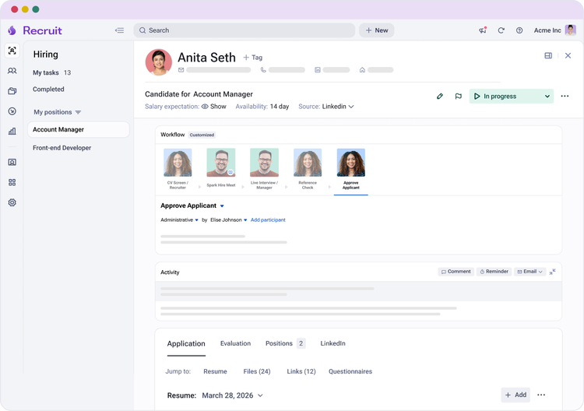Open the apps grid sidebar icon
584x411 pixels.
[12, 182]
